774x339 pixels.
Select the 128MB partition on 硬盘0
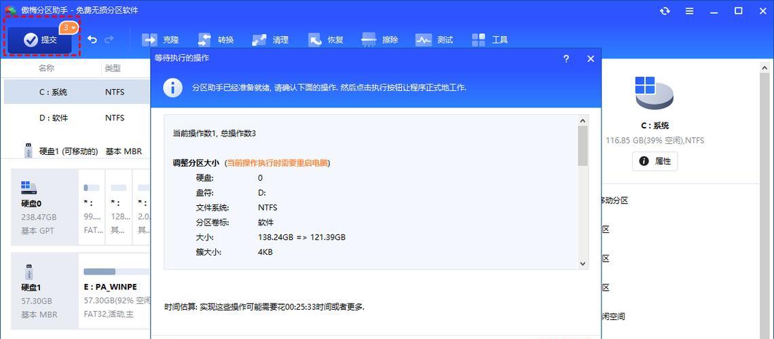[118, 207]
